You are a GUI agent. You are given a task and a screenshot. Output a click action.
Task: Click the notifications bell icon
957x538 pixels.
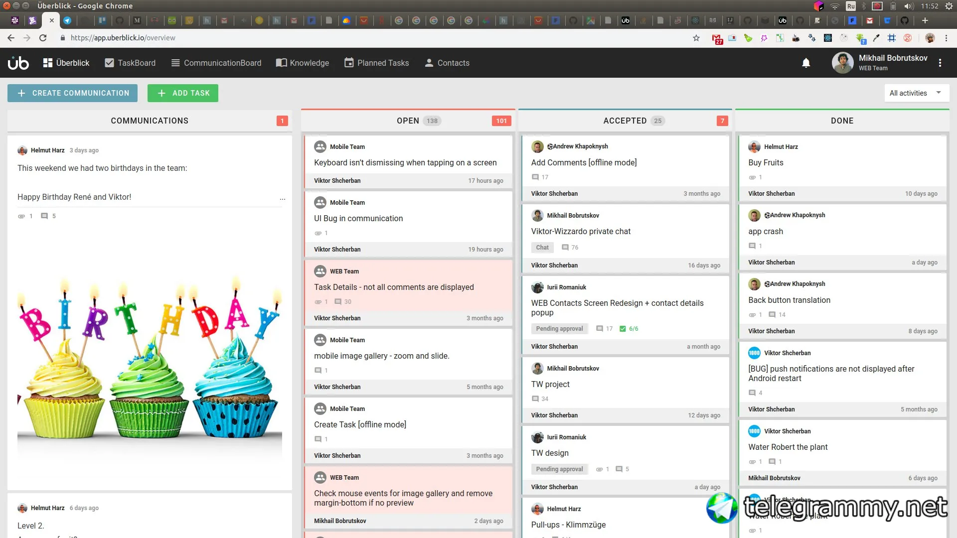point(806,63)
